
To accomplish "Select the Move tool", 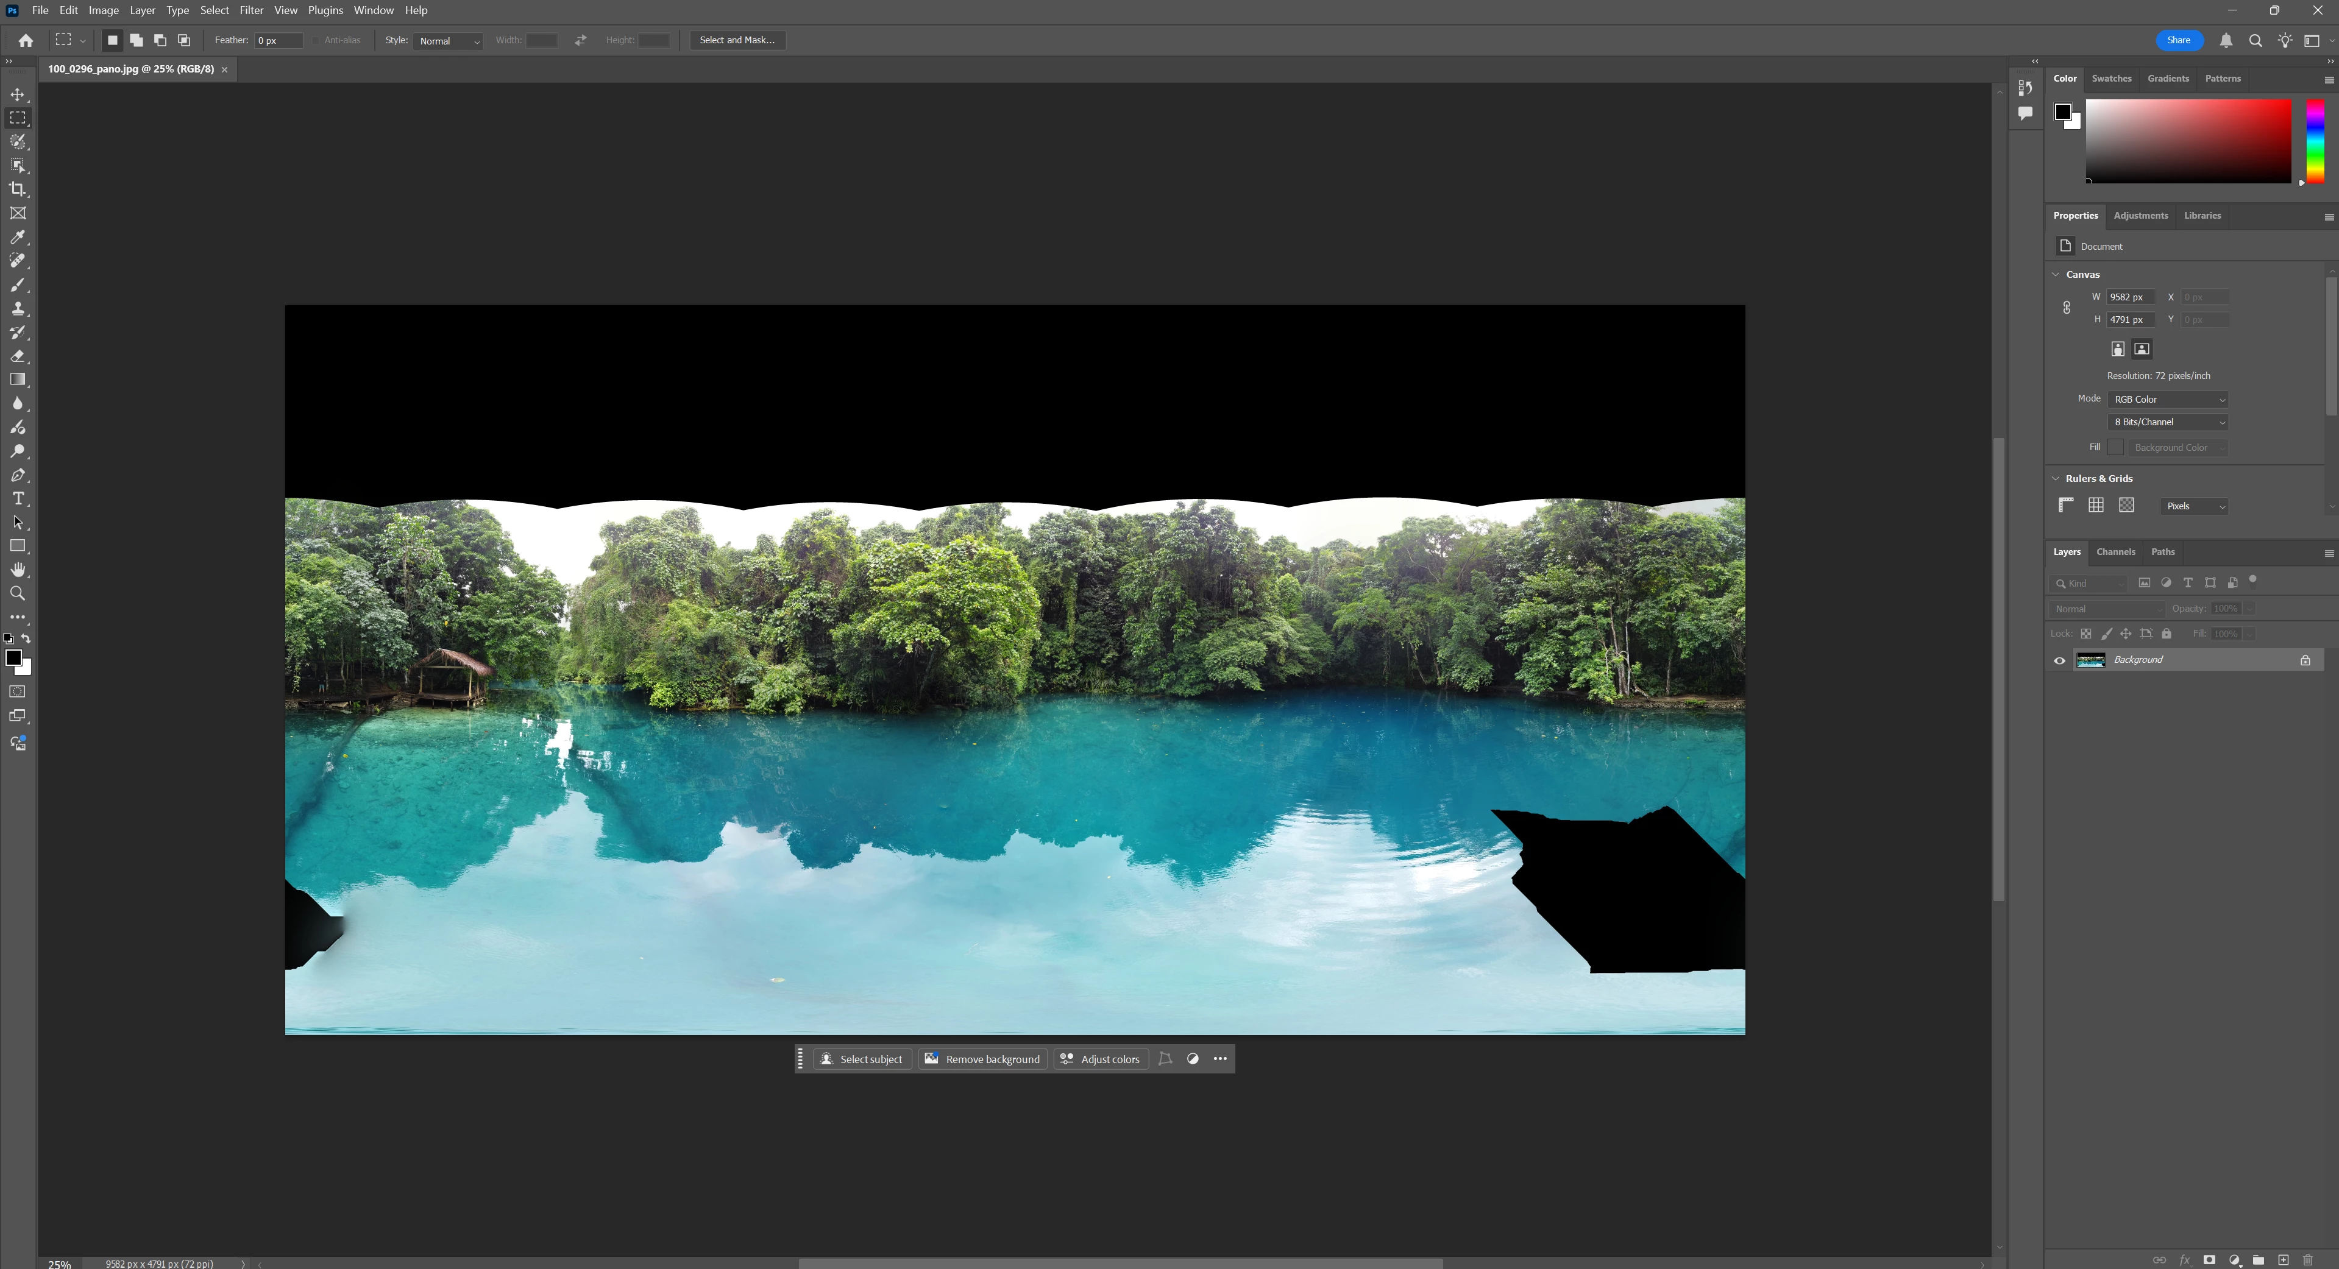I will pos(17,94).
